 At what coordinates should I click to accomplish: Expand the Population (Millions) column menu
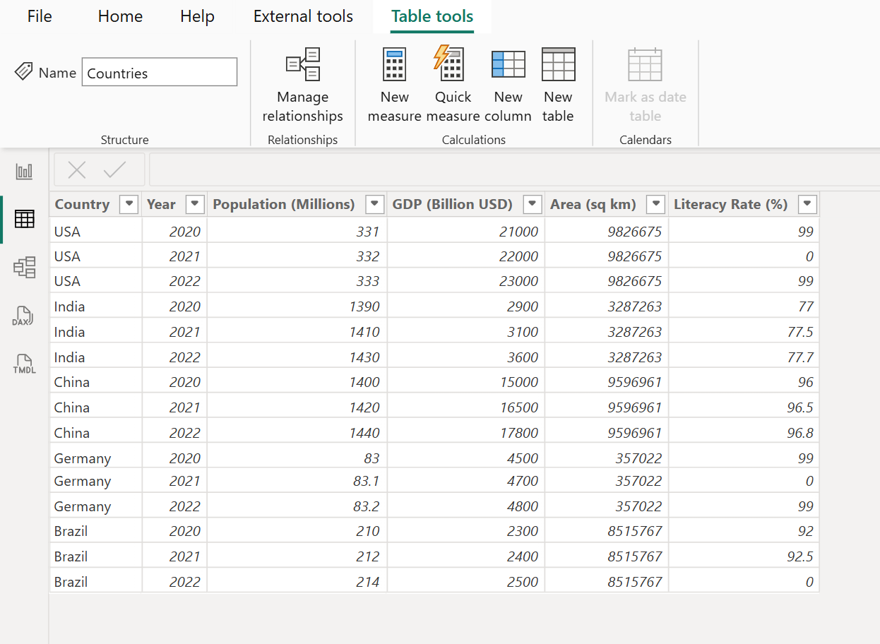[374, 204]
